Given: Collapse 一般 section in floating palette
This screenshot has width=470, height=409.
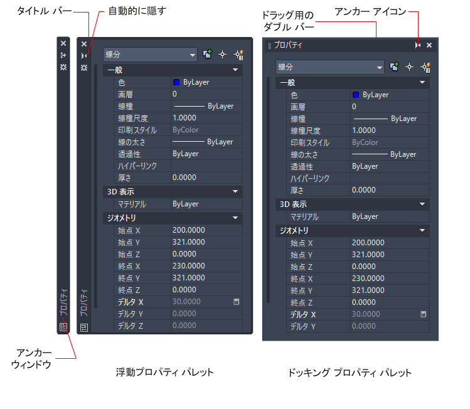Looking at the screenshot, I should pos(235,70).
